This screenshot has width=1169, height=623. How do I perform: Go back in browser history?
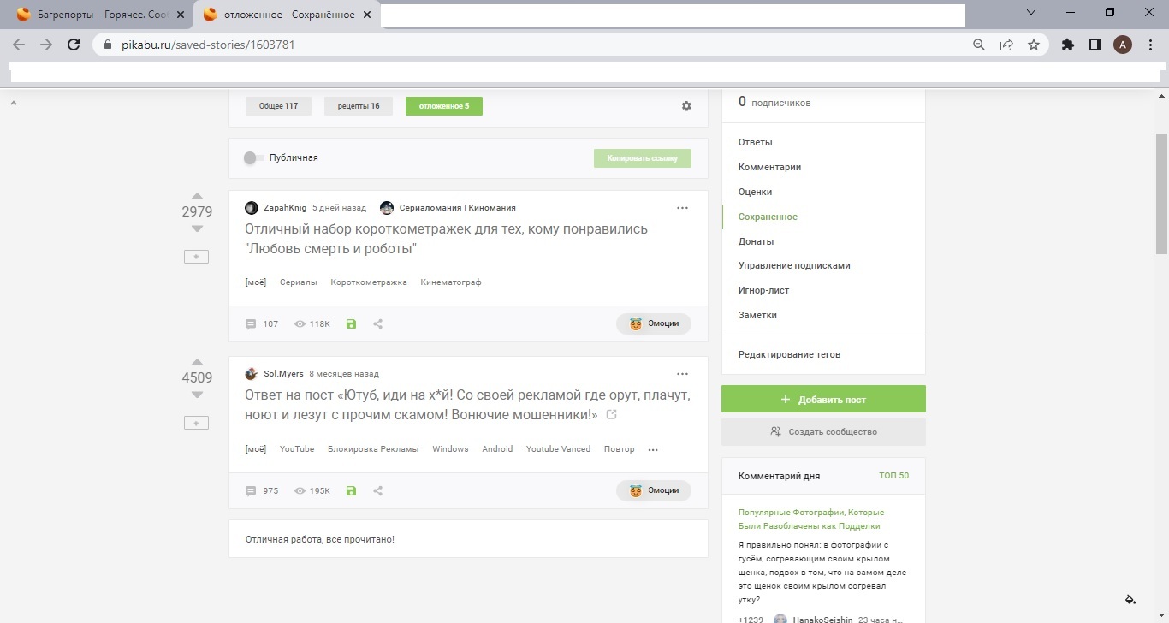coord(19,44)
